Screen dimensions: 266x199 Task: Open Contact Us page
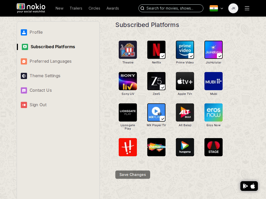point(41,90)
